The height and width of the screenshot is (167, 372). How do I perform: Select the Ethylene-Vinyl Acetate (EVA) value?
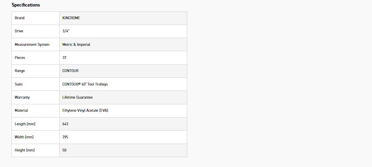pyautogui.click(x=85, y=111)
